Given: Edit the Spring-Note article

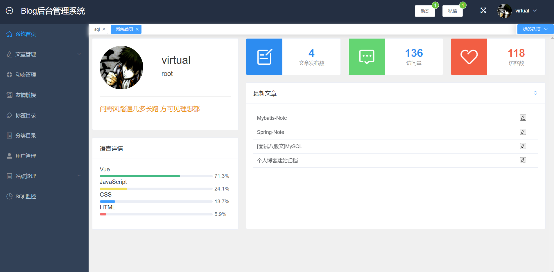Looking at the screenshot, I should click(523, 132).
